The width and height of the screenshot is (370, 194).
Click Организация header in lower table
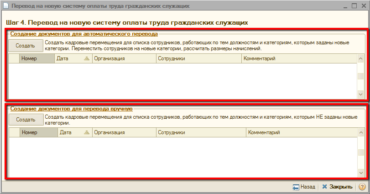tap(123, 132)
